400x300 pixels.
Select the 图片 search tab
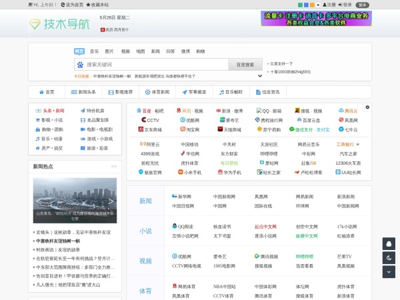pos(109,51)
